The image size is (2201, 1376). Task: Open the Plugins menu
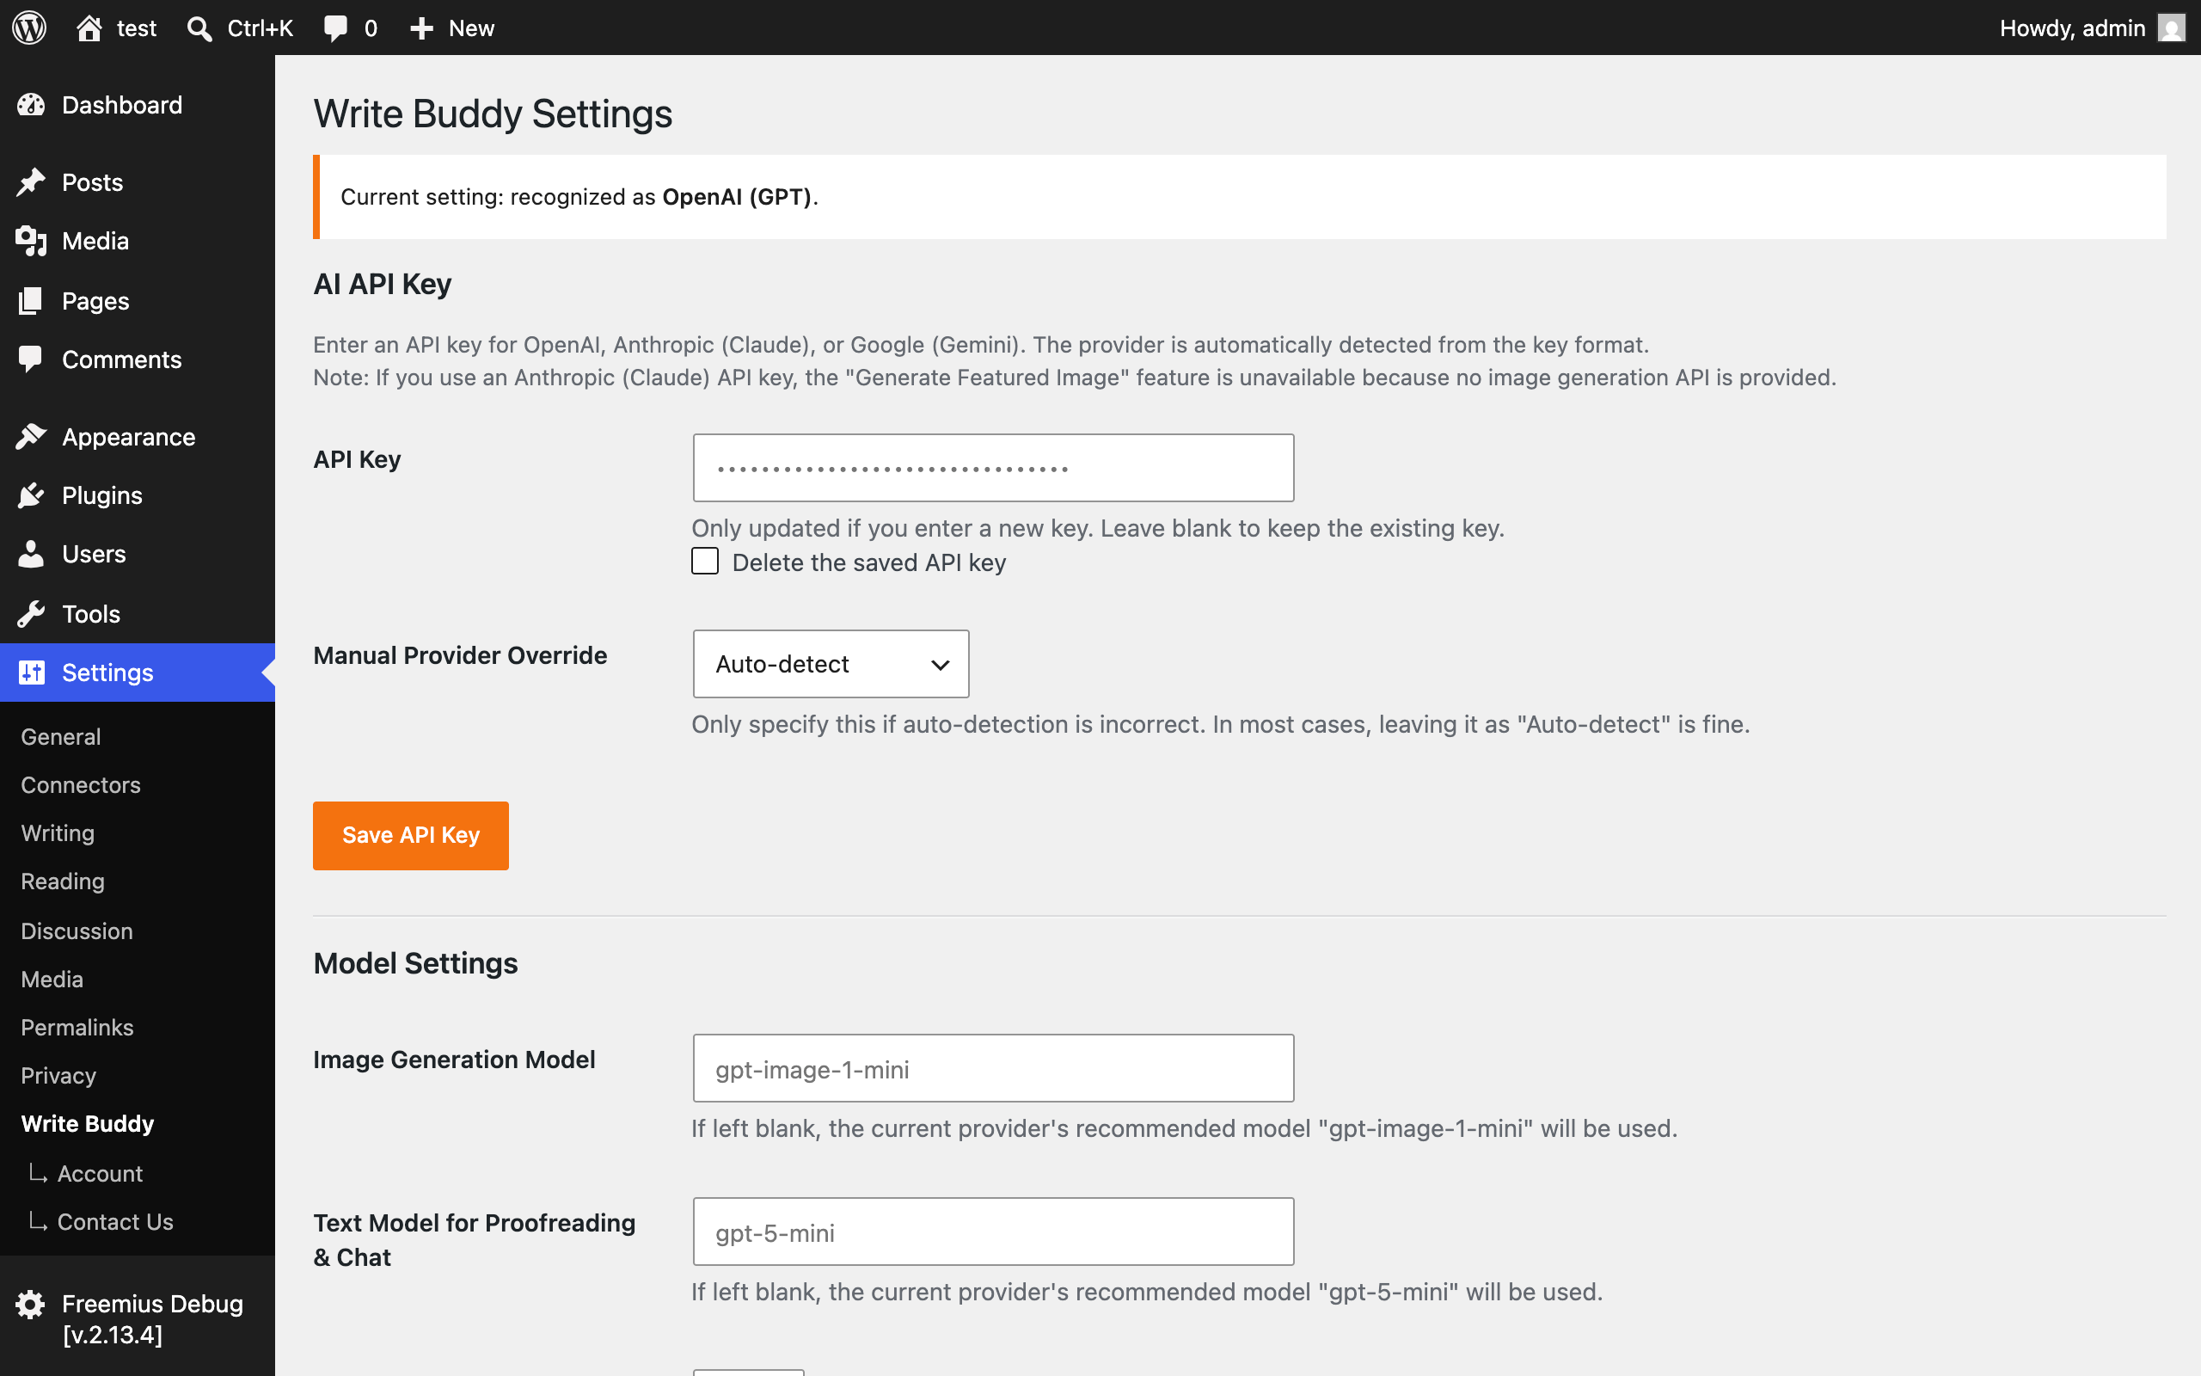[x=138, y=495]
